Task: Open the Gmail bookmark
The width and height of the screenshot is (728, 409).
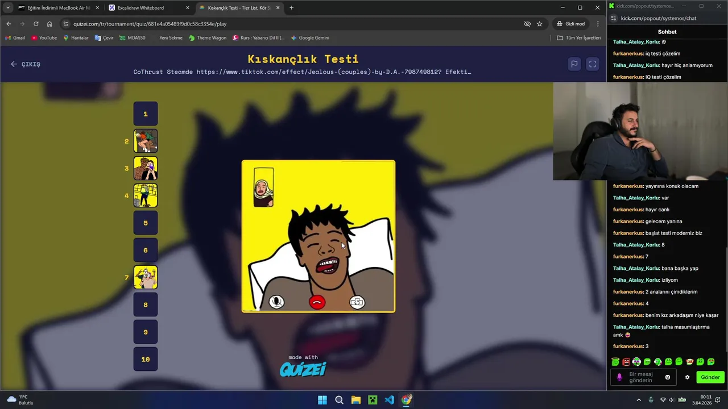Action: point(15,38)
